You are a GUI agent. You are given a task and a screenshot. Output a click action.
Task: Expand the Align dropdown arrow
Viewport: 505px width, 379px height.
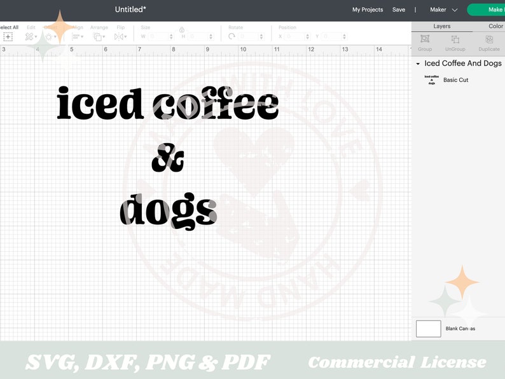(x=82, y=37)
